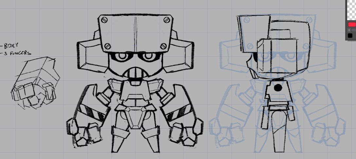Select the black color swatch
Screen dimensions: 356x159
point(350,36)
